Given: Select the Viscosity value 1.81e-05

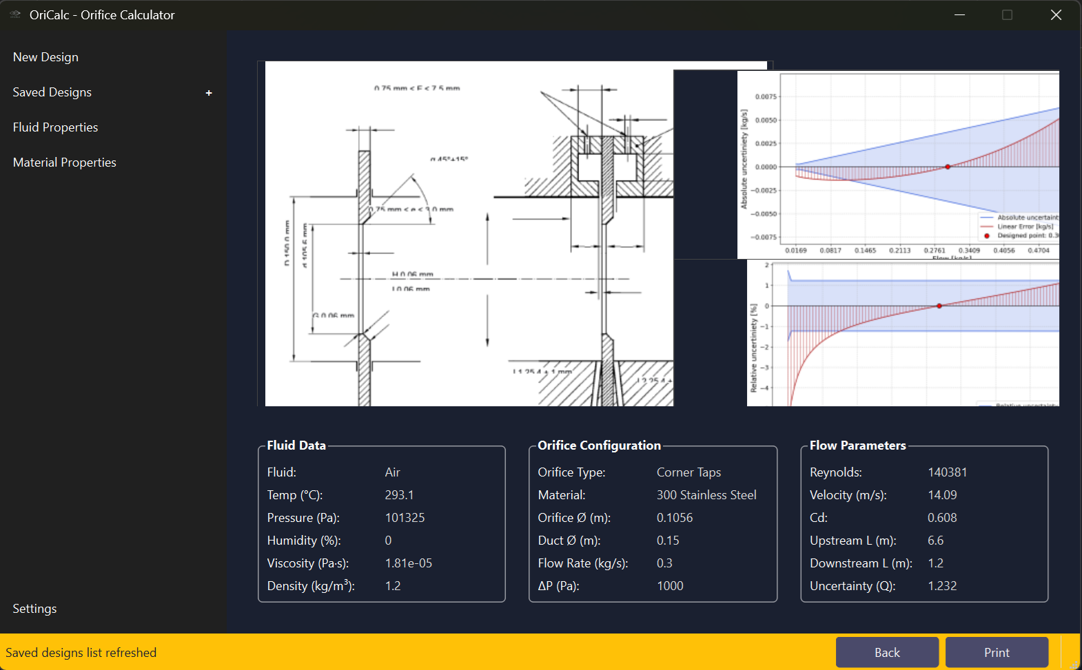Looking at the screenshot, I should pyautogui.click(x=408, y=563).
